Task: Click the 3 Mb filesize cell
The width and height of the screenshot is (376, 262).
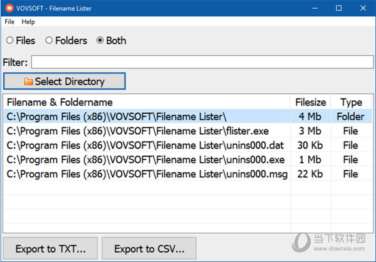Action: coord(310,131)
